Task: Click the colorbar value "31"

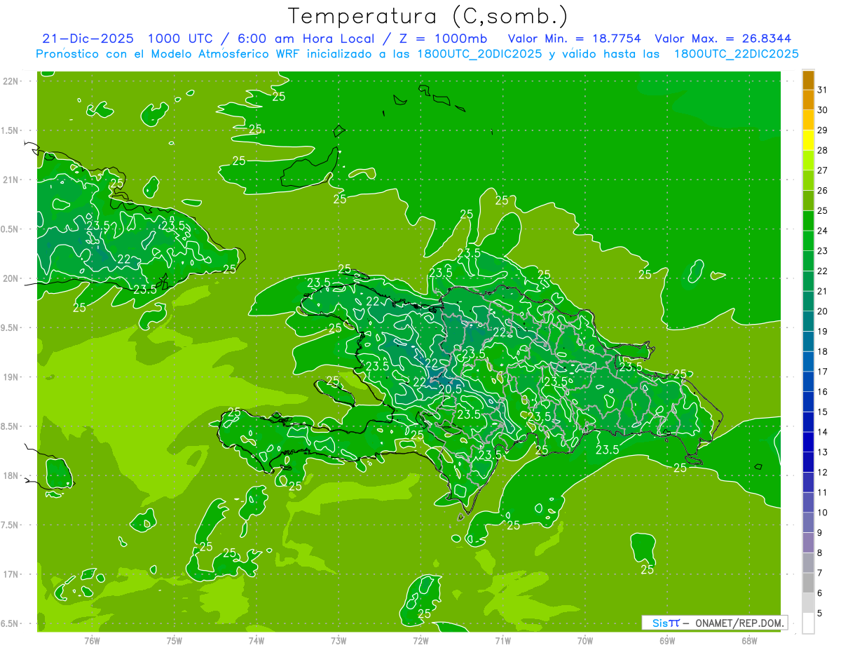Action: [x=823, y=90]
